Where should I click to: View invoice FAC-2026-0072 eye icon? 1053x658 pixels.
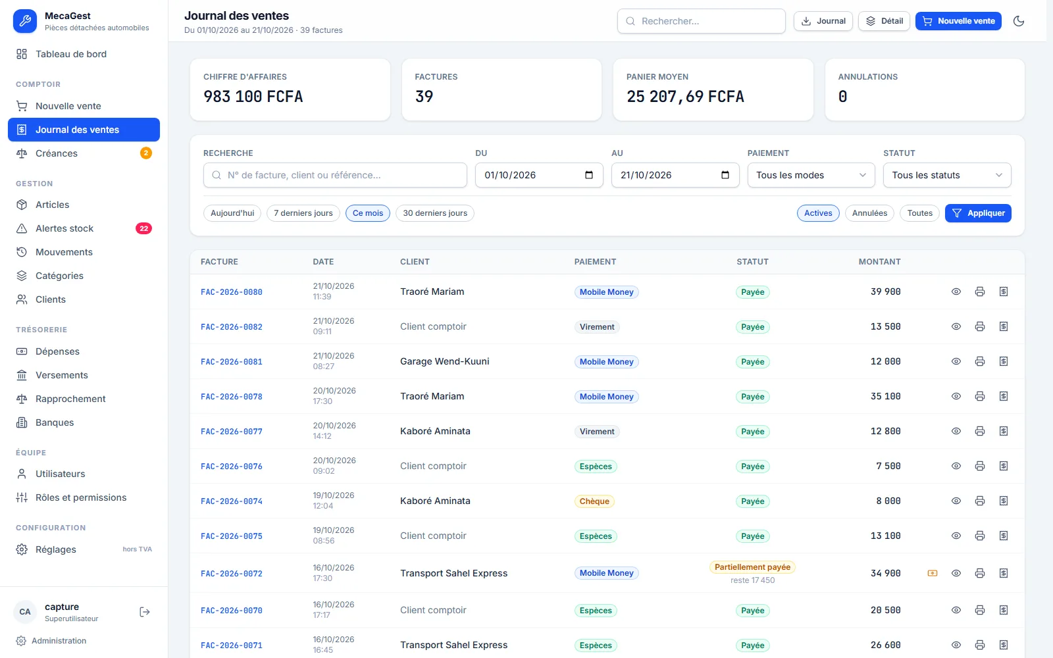pyautogui.click(x=956, y=573)
